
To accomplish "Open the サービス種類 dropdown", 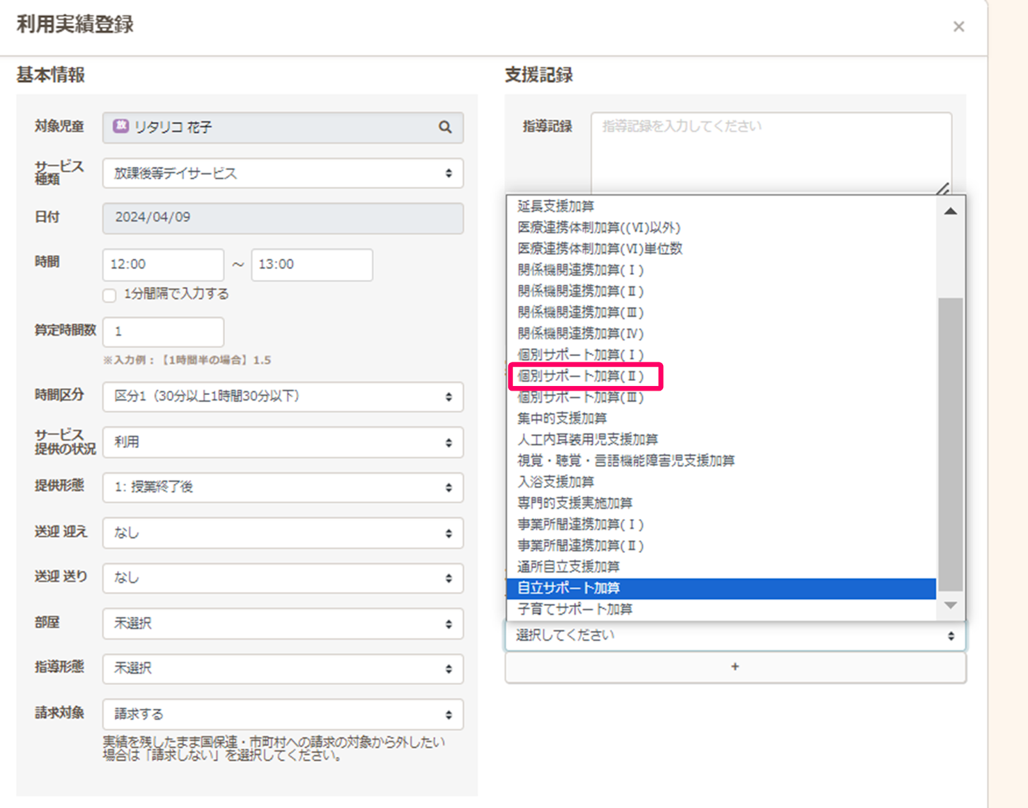I will (x=283, y=173).
